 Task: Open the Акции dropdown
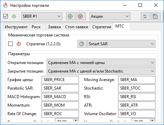[x=110, y=16]
